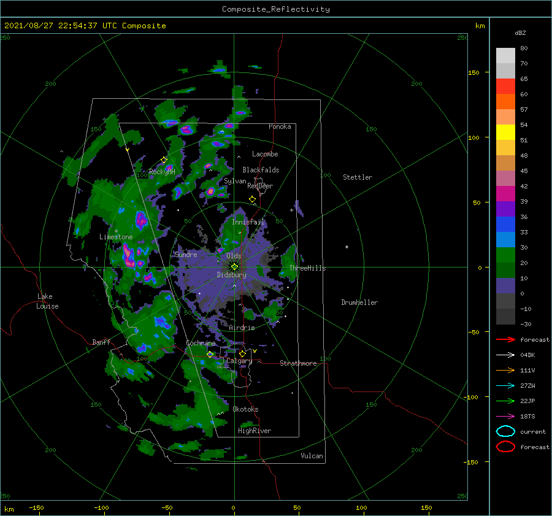Click the 2021/08/27 22:54:37 UTC timestamp
552x516 pixels.
(x=61, y=26)
